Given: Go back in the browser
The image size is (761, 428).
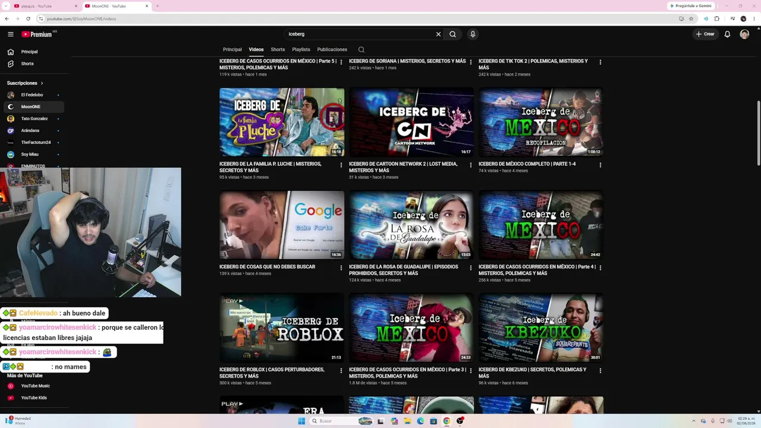Looking at the screenshot, I should 7,18.
